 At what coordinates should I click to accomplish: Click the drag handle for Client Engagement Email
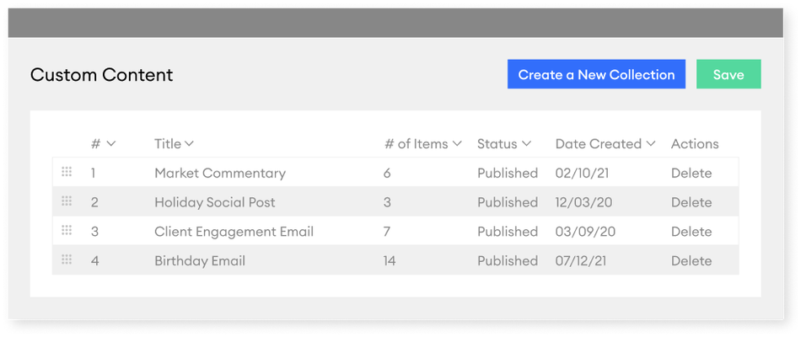(x=67, y=230)
